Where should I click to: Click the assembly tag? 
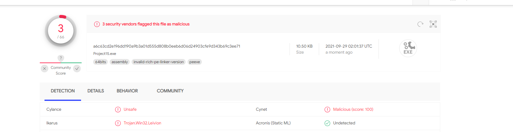coord(120,62)
